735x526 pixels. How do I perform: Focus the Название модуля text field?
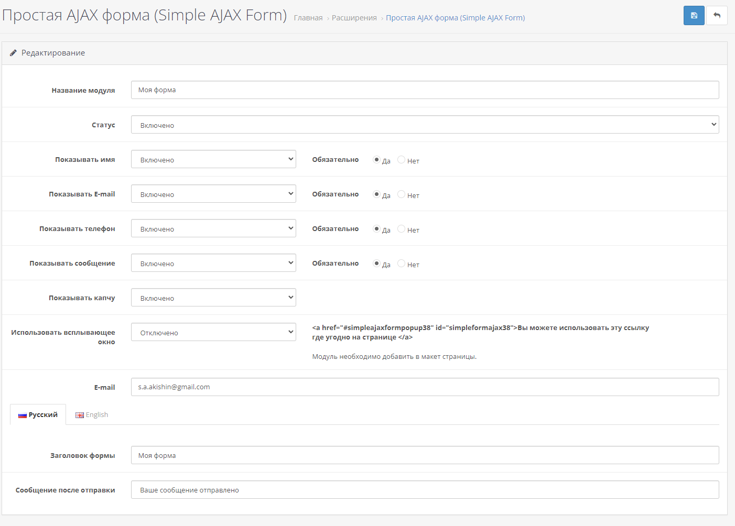point(425,90)
